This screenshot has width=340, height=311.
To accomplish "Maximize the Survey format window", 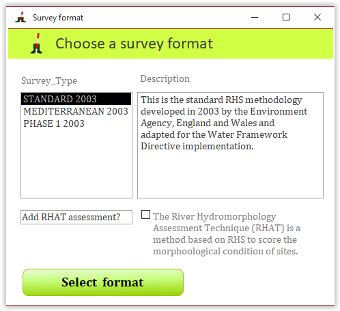I will pos(286,17).
